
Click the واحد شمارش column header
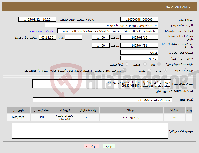(88, 110)
